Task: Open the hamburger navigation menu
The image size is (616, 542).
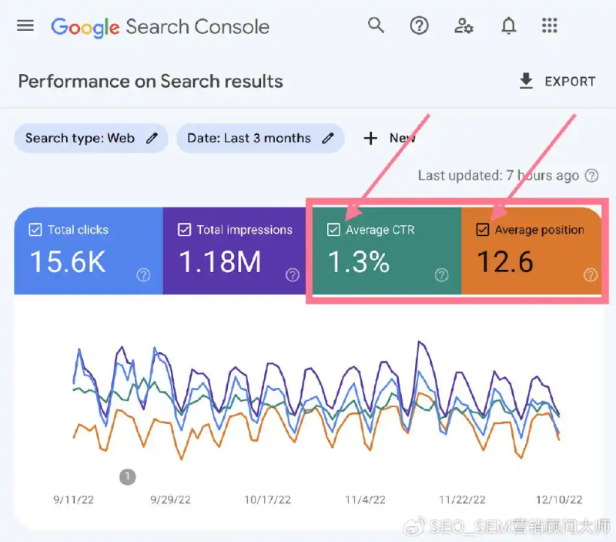Action: [25, 26]
